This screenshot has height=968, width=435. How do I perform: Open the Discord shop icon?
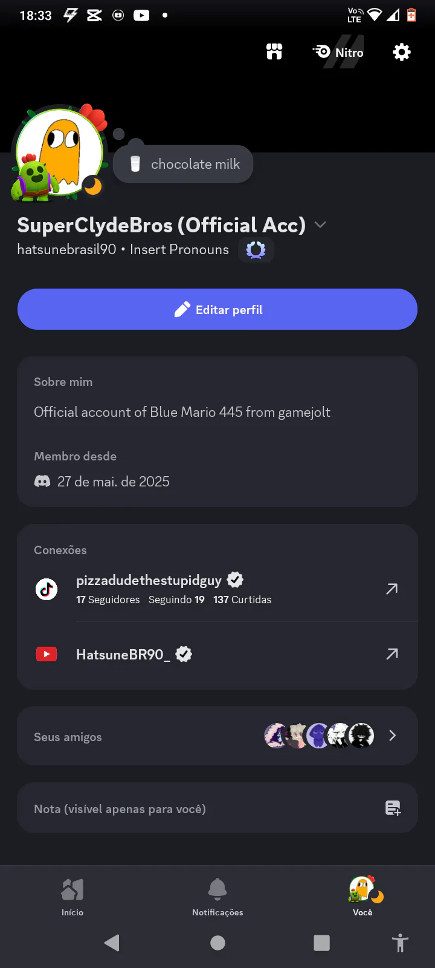pyautogui.click(x=274, y=52)
